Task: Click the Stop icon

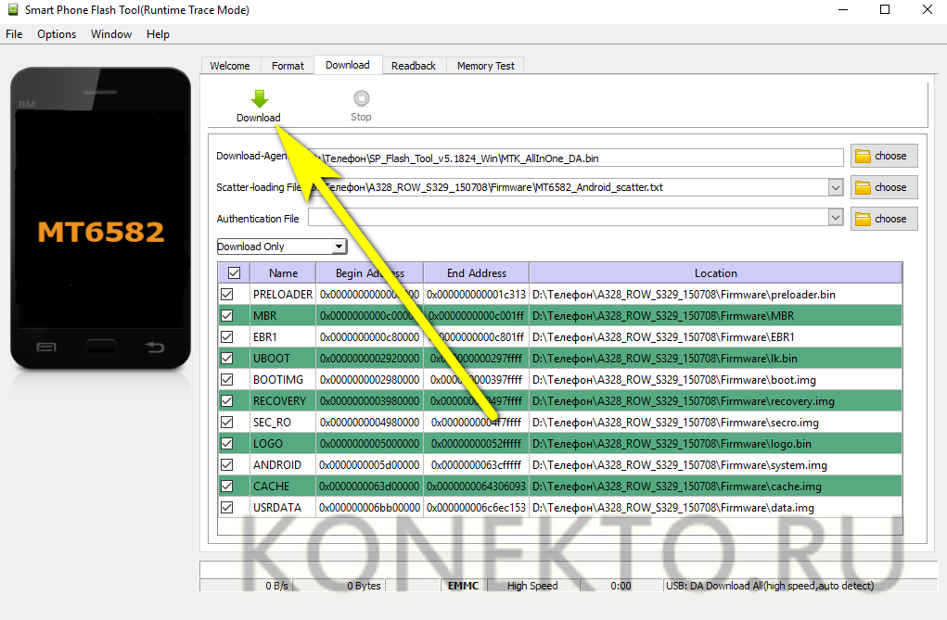Action: point(361,98)
